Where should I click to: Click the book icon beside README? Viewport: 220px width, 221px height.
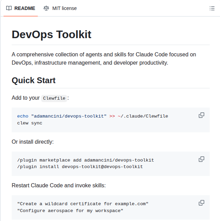9,8
